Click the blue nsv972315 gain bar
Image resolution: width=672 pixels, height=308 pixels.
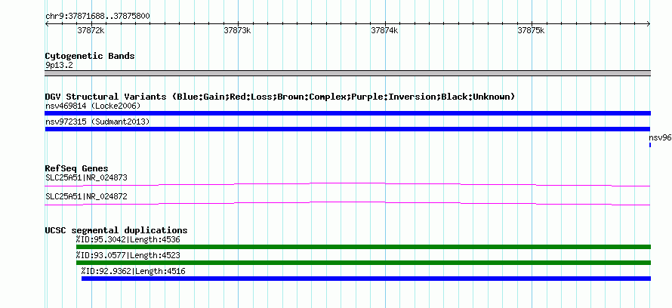(347, 129)
